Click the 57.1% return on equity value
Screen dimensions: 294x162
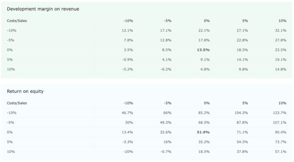pos(281,152)
